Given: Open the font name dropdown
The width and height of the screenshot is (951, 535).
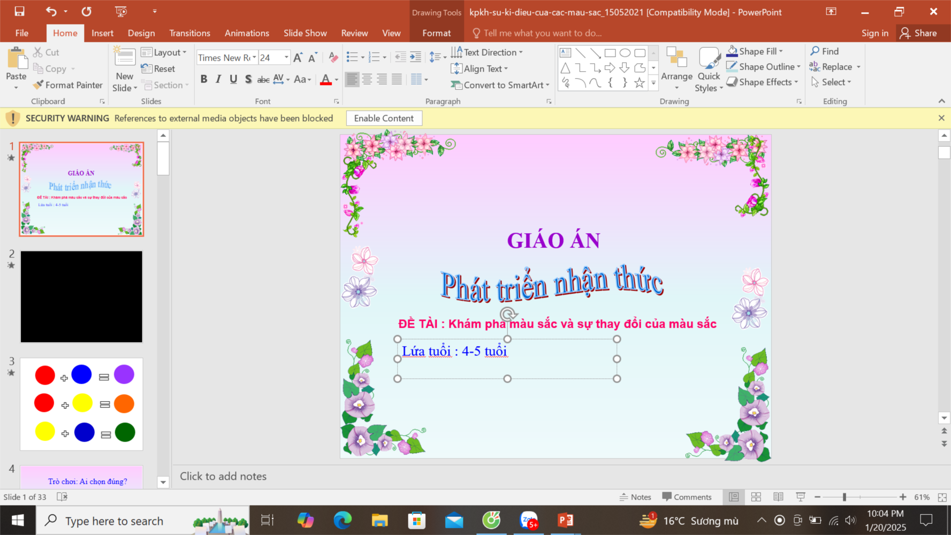Looking at the screenshot, I should (x=254, y=58).
